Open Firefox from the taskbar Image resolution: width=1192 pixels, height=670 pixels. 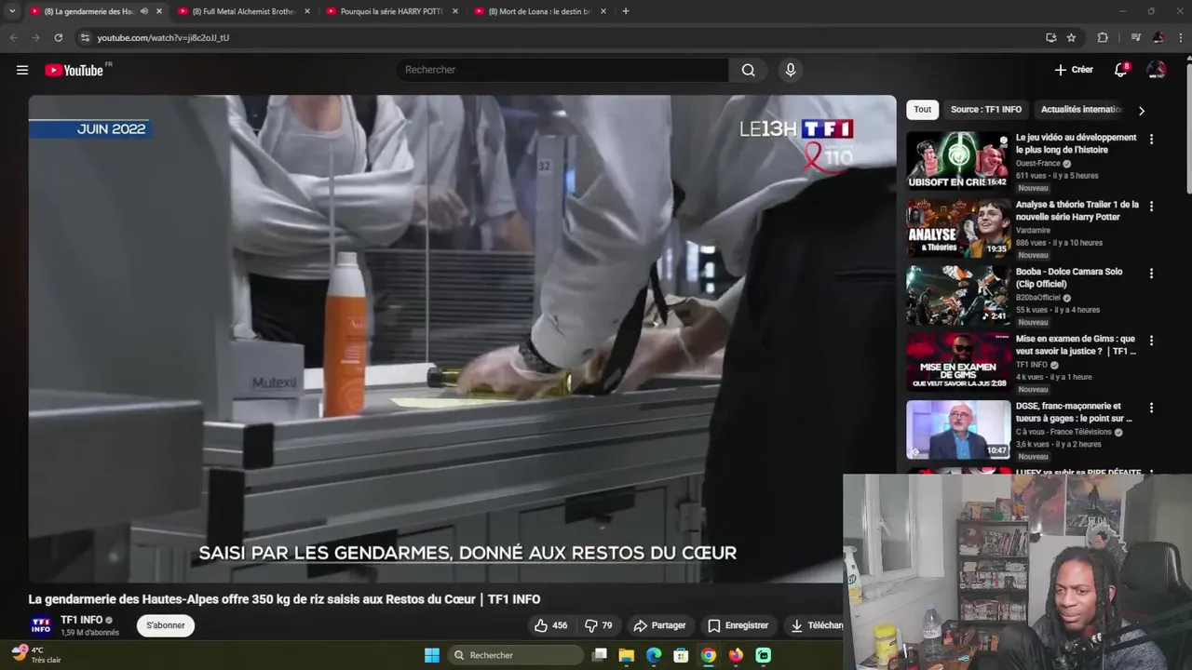736,655
